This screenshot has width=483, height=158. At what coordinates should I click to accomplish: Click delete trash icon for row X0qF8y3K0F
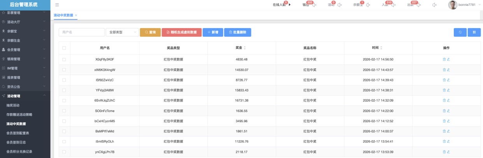click(444, 60)
